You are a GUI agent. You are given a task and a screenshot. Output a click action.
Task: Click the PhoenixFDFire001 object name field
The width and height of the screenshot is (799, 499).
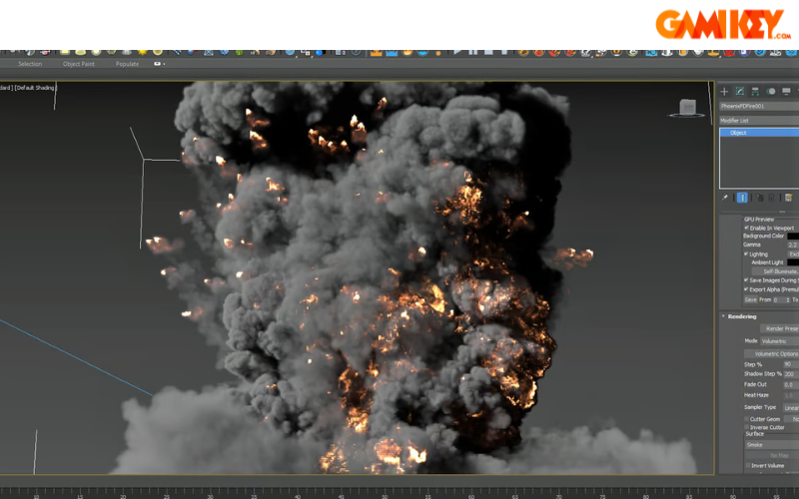759,106
